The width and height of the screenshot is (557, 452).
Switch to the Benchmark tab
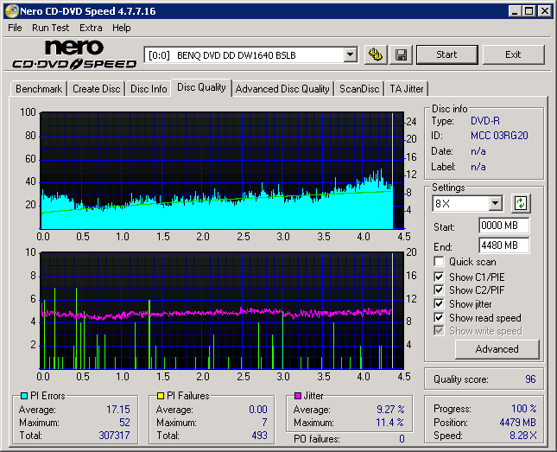tap(39, 89)
